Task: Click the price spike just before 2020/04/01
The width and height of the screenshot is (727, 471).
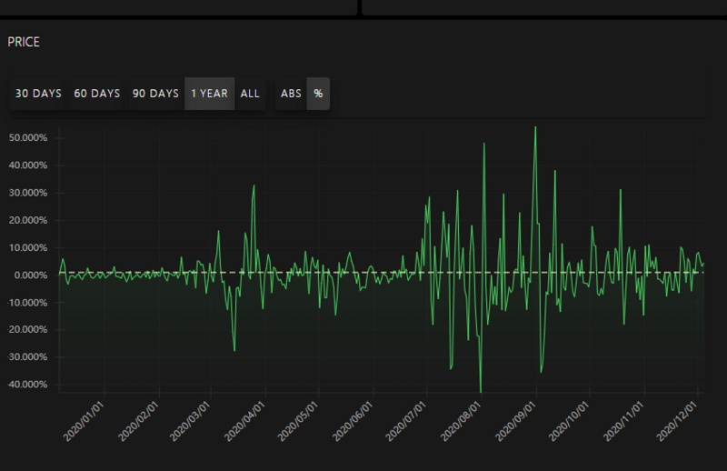Action: tap(254, 186)
